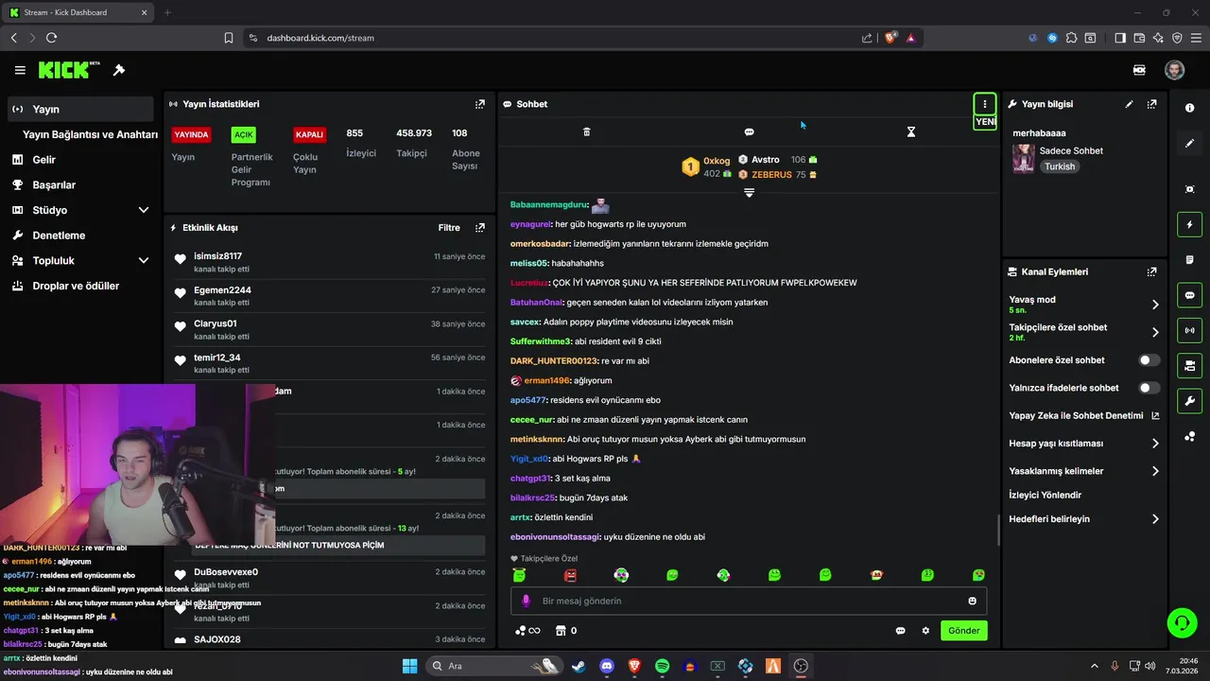The height and width of the screenshot is (681, 1210).
Task: Click İzleyici Yönlendir
Action: coord(1045,495)
